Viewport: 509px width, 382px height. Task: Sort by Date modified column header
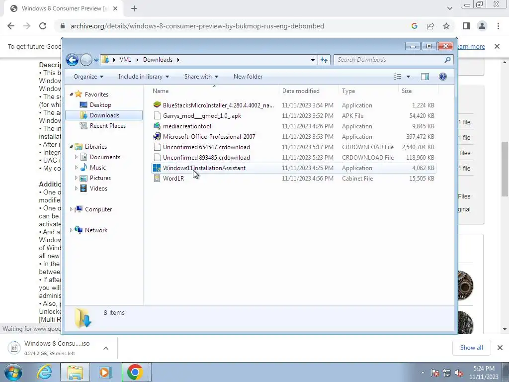pos(308,91)
